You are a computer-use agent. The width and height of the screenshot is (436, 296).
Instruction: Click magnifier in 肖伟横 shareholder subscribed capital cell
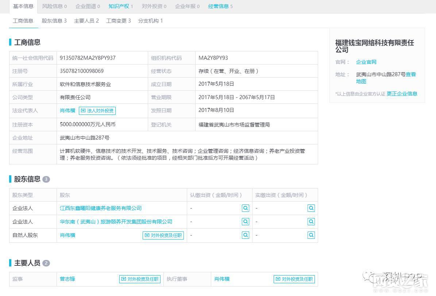[246, 235]
